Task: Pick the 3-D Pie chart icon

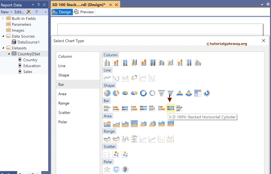Action: coord(125,93)
